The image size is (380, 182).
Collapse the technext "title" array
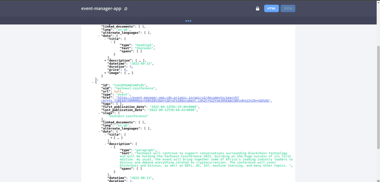(x=105, y=135)
